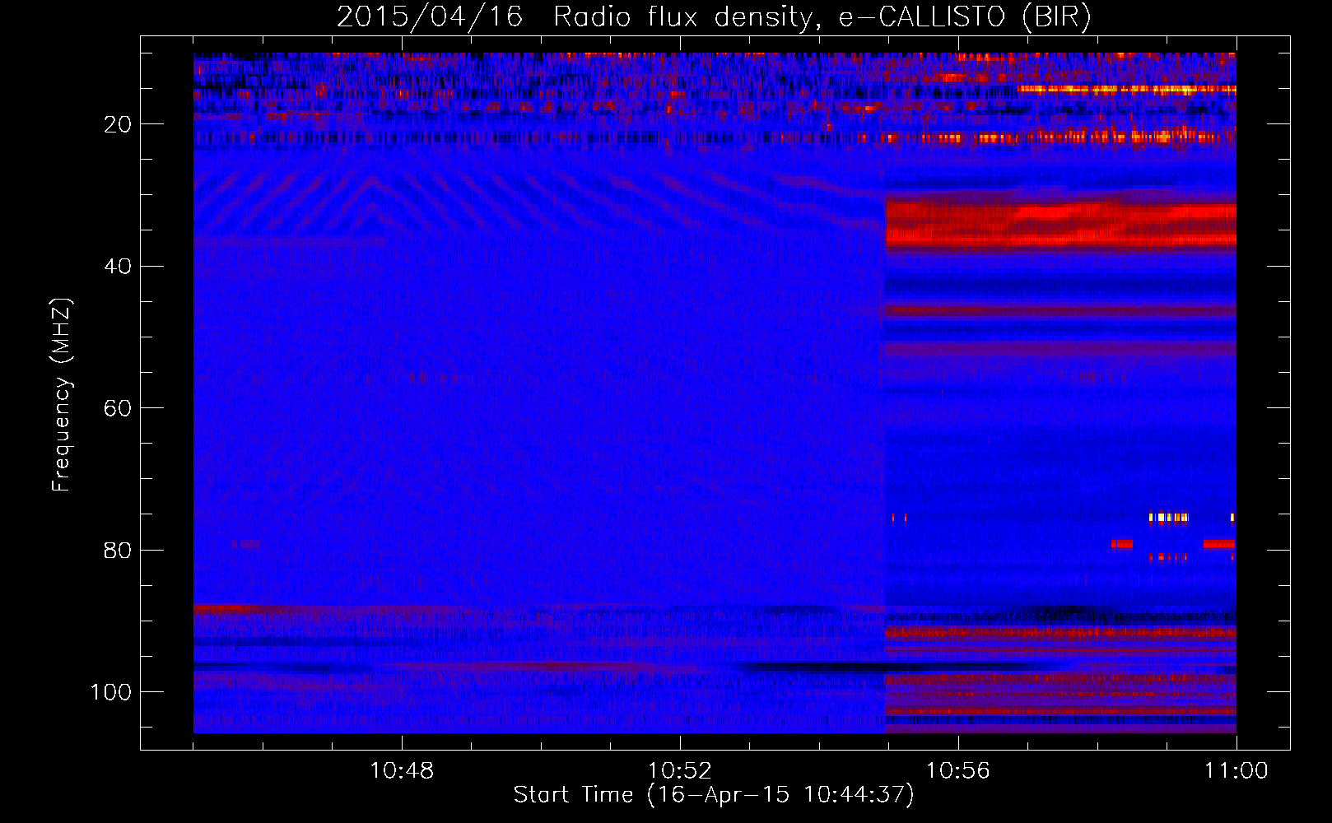Click the plot title "2015/04/16 Radio flux density, e-CALLISTO (BIR)"
The image size is (1332, 823).
714,16
